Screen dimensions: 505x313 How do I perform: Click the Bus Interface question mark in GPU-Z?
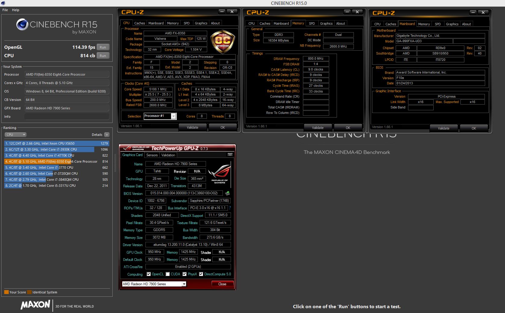point(230,208)
